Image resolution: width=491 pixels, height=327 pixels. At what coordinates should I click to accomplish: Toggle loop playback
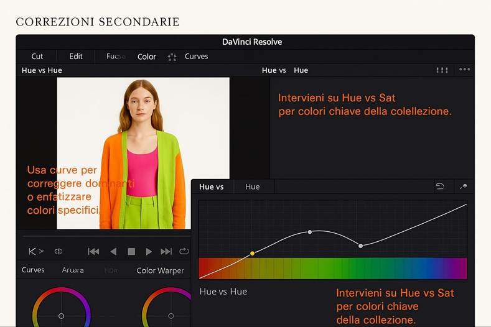[184, 251]
